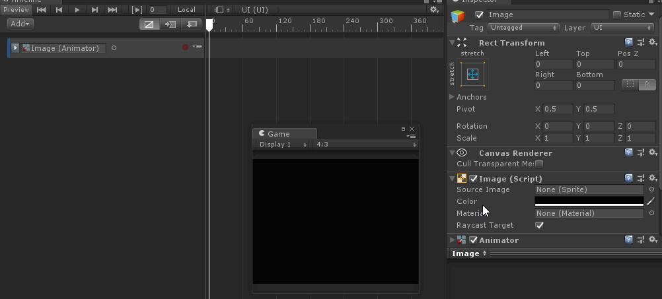This screenshot has width=662, height=299.
Task: Open the Game window options menu
Action: 411,136
